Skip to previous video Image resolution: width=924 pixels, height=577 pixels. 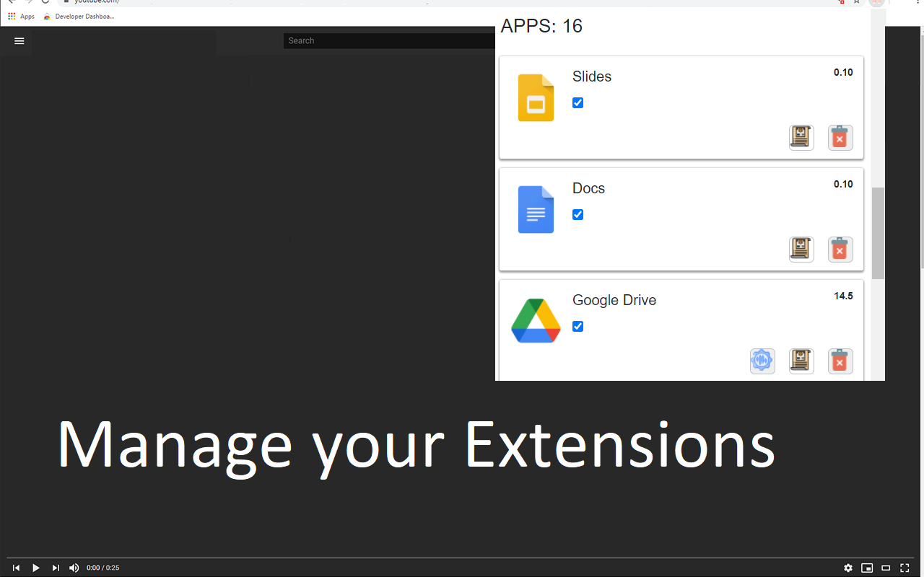16,568
